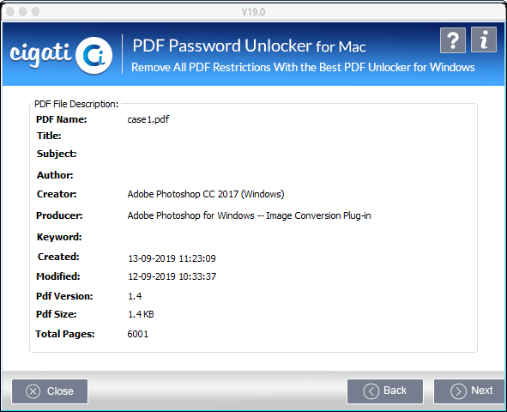Click the Total Pages value 6001

pyautogui.click(x=138, y=334)
